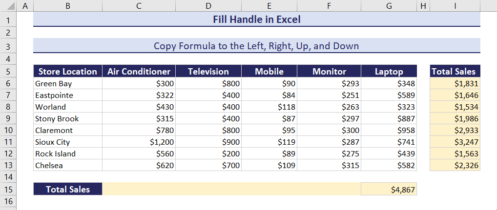497x210 pixels.
Task: Select column G header
Action: pyautogui.click(x=389, y=6)
